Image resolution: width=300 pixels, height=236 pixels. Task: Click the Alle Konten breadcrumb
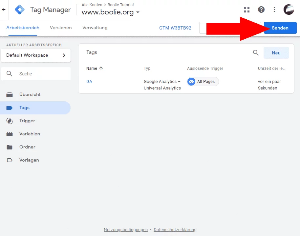92,5
